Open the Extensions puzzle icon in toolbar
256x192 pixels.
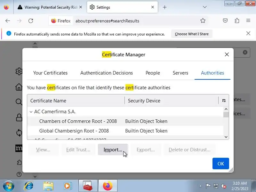[237, 20]
